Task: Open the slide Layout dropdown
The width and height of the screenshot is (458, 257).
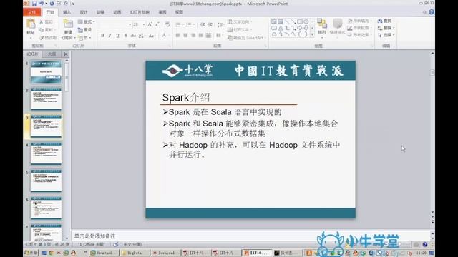Action: [x=86, y=22]
